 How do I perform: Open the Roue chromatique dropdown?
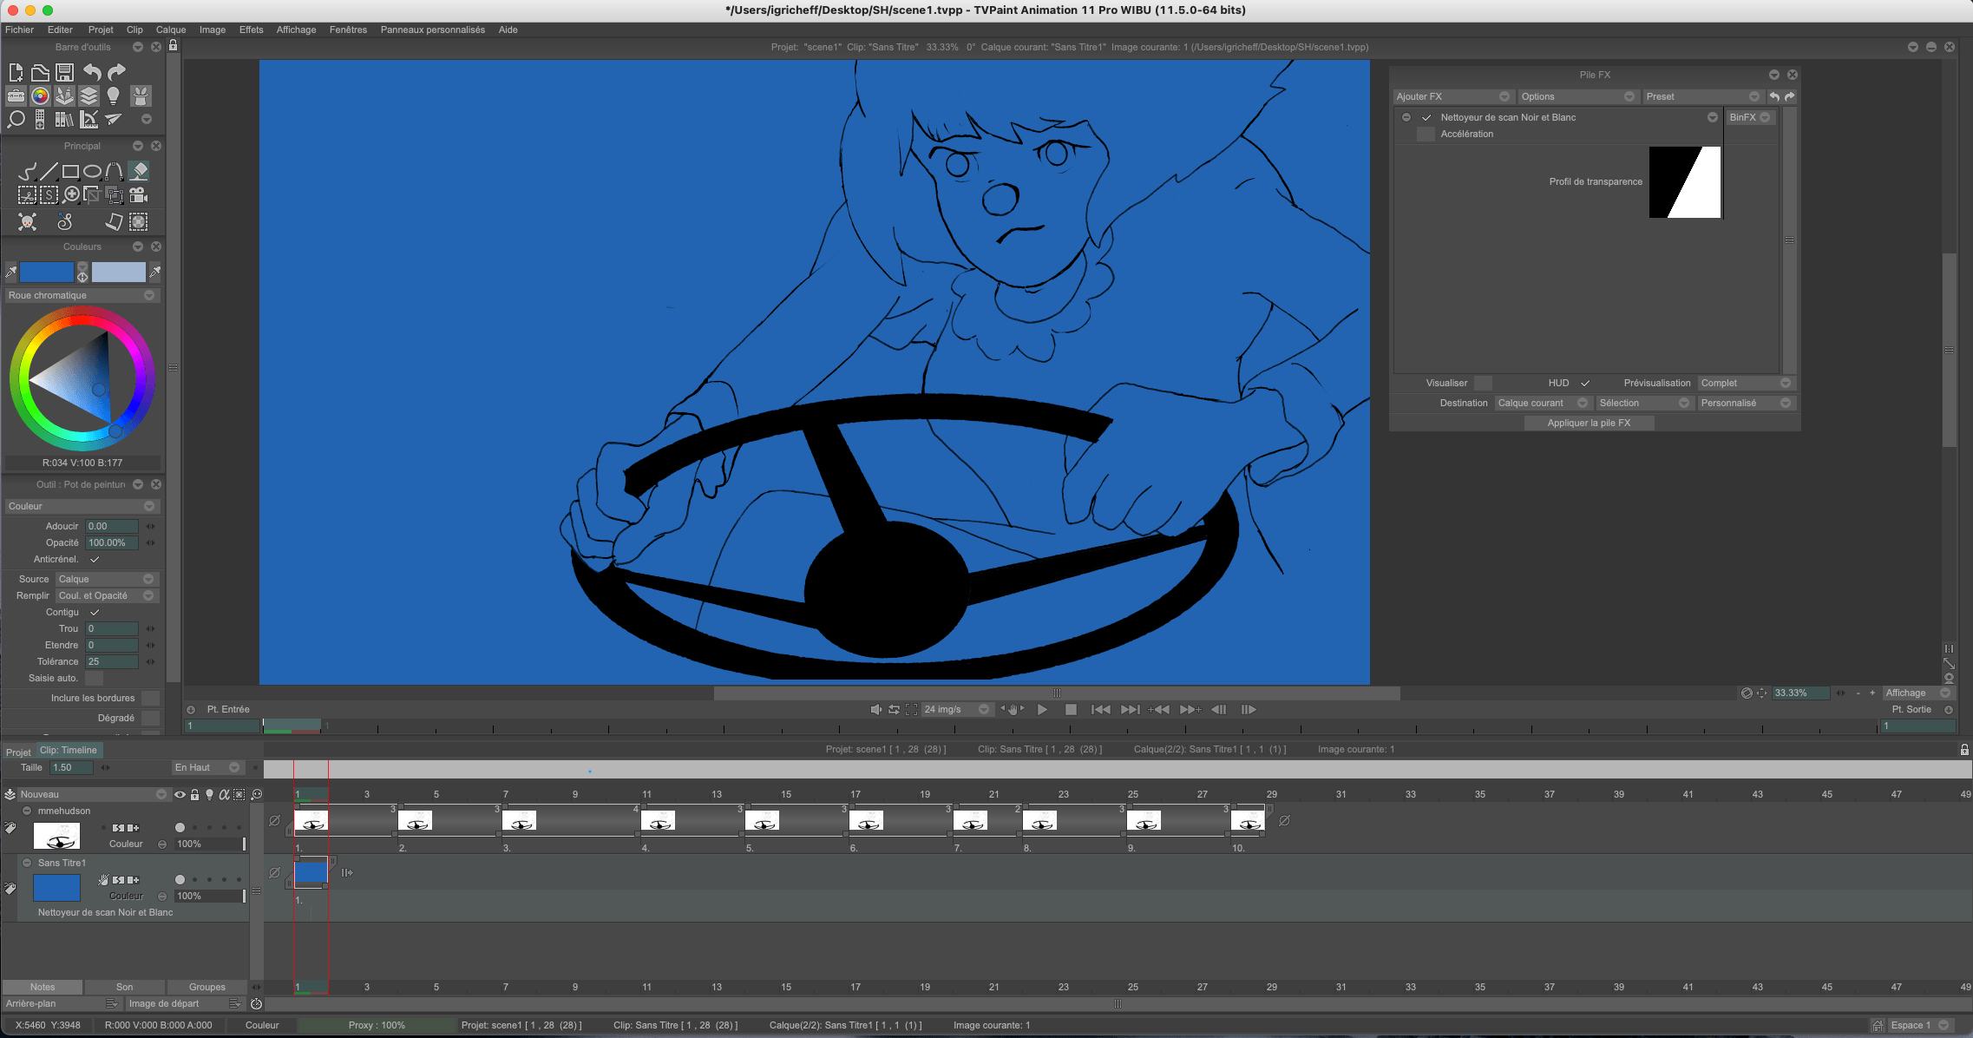[82, 295]
